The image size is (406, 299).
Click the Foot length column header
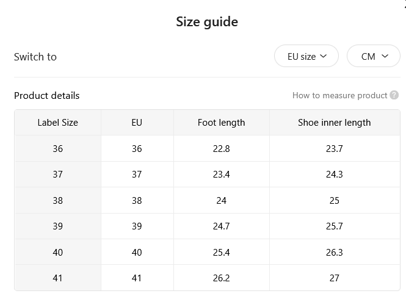(222, 123)
